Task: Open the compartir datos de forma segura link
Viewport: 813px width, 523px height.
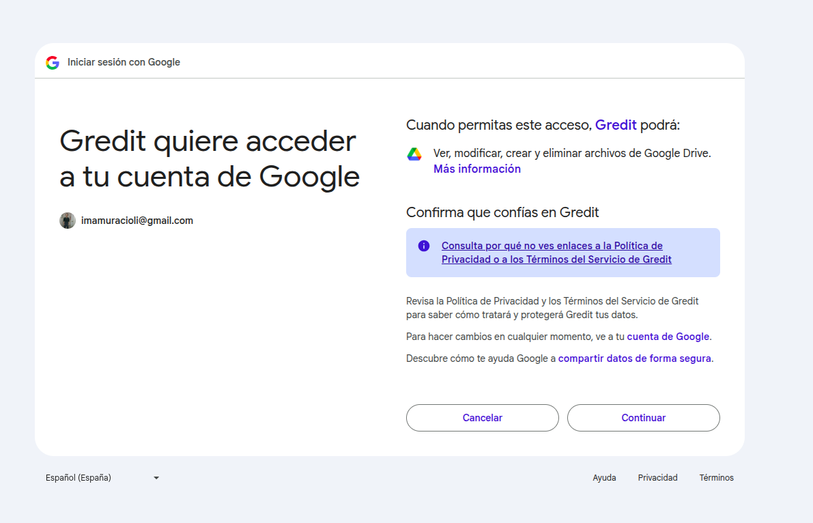Action: (634, 358)
